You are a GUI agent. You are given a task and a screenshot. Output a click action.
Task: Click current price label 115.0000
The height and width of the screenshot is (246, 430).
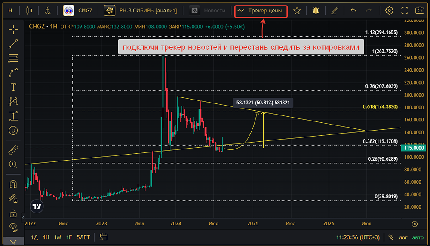pyautogui.click(x=414, y=148)
